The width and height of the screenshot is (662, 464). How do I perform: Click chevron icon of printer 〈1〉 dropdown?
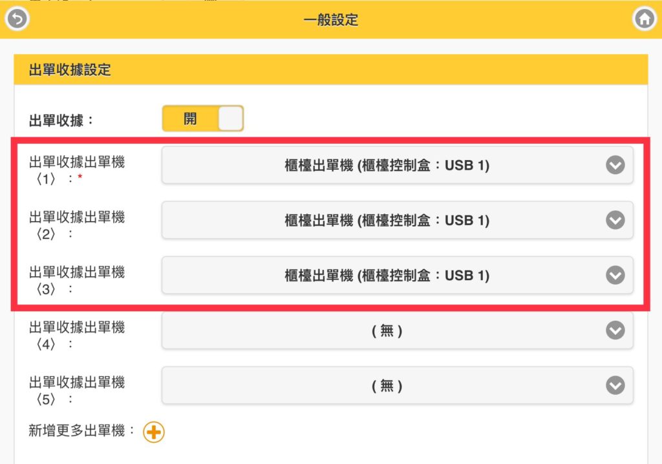[x=615, y=165]
